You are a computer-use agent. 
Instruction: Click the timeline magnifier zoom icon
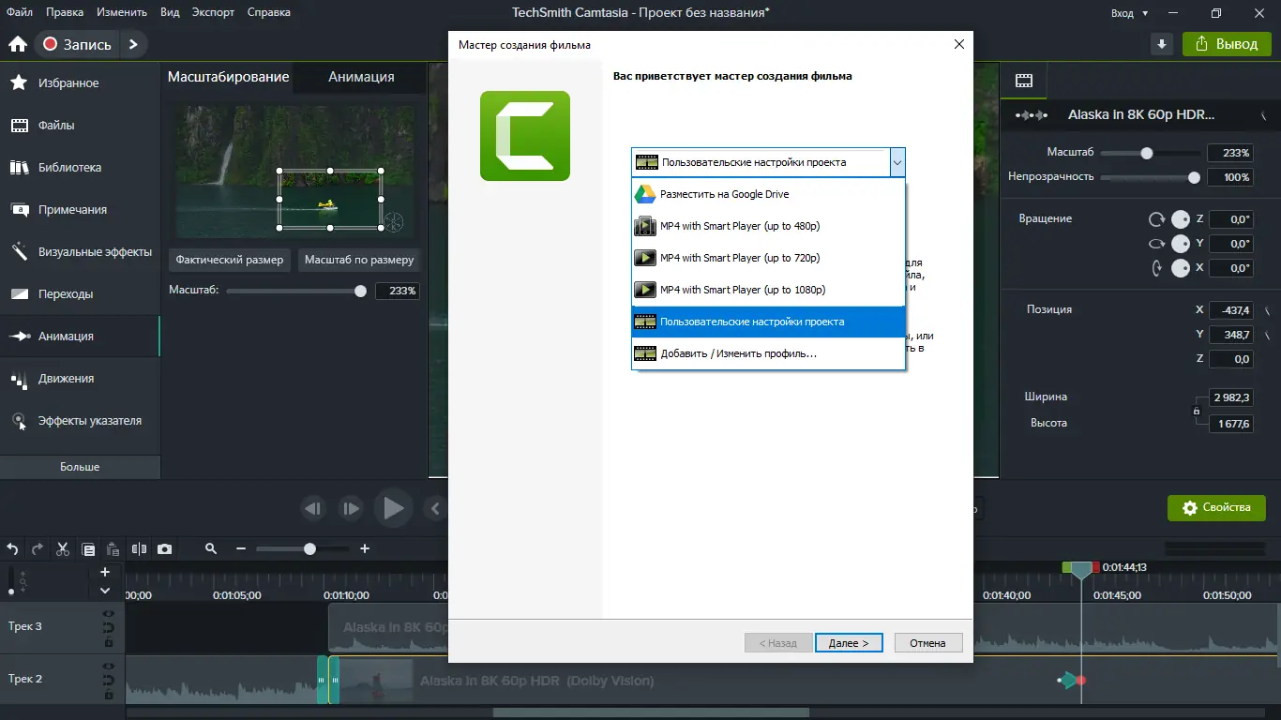pos(211,549)
